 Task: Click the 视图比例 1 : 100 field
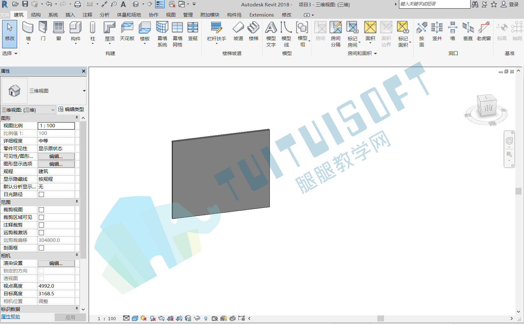56,126
